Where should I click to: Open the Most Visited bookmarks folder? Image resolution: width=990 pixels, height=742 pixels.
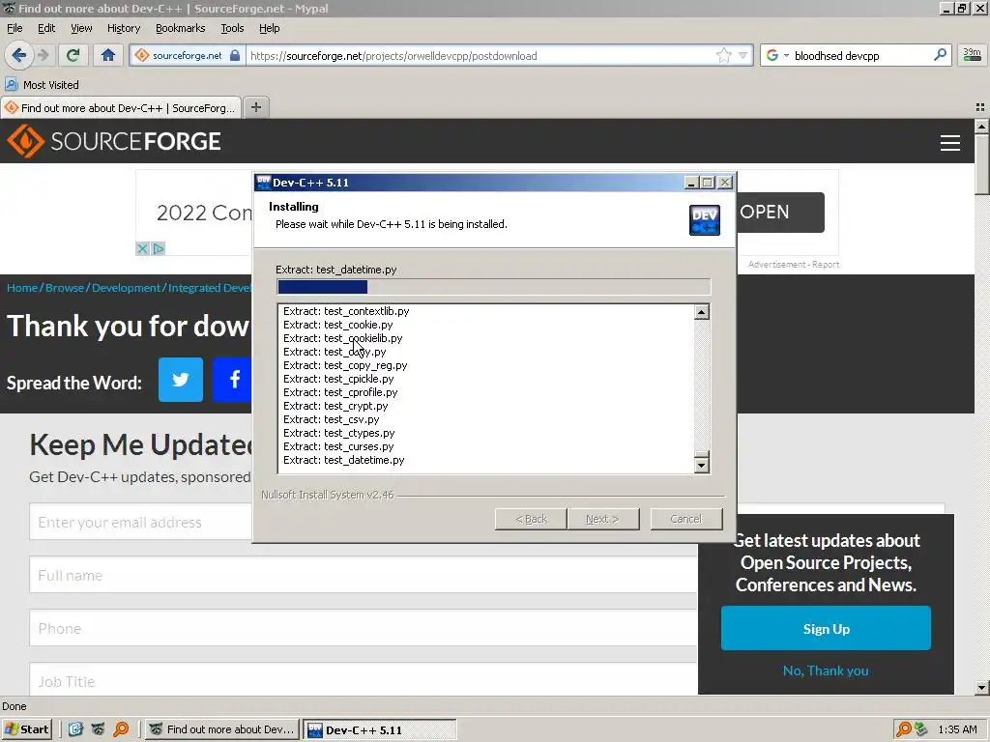[x=43, y=85]
